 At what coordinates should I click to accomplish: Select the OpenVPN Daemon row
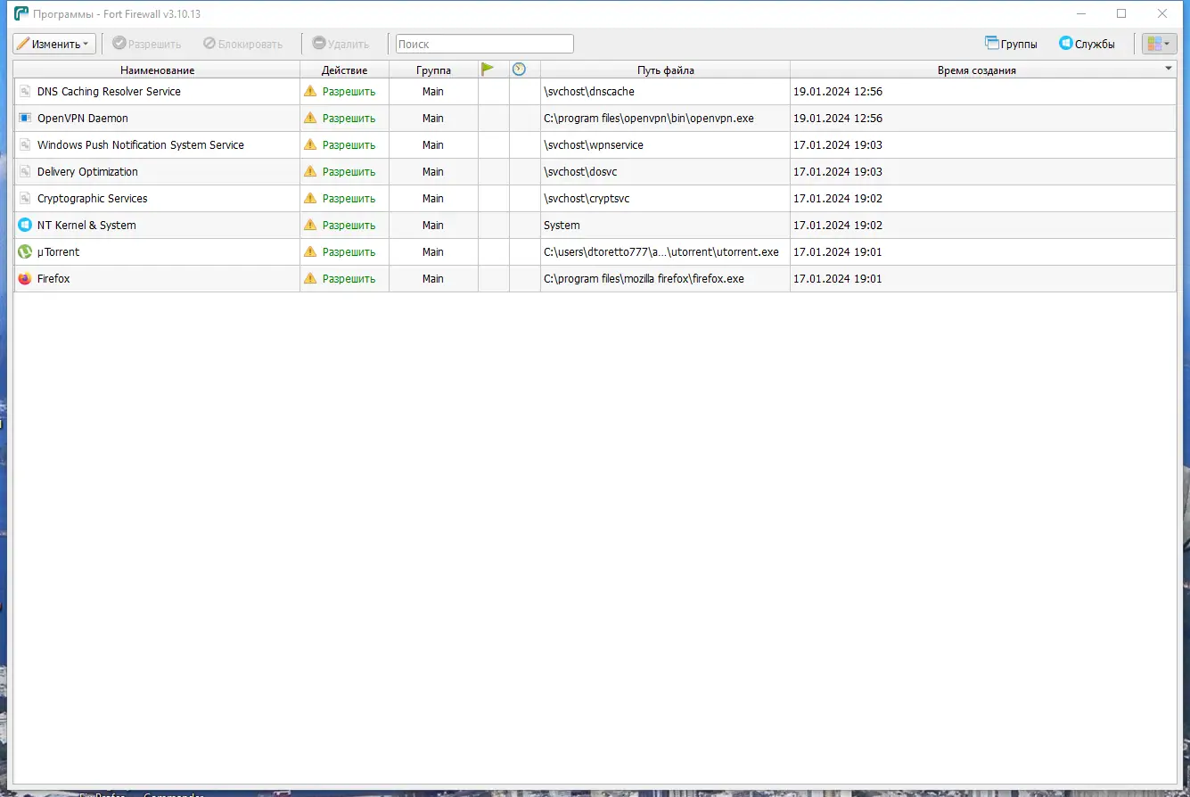coord(595,119)
